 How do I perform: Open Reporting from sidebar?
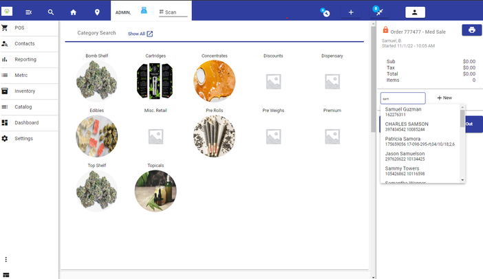[29, 59]
